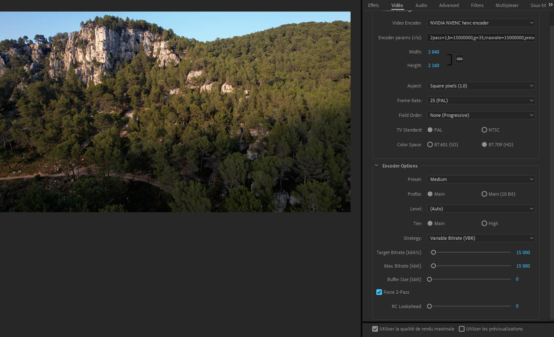The width and height of the screenshot is (554, 337).
Task: Click the Encoder params read-only field
Action: click(481, 38)
